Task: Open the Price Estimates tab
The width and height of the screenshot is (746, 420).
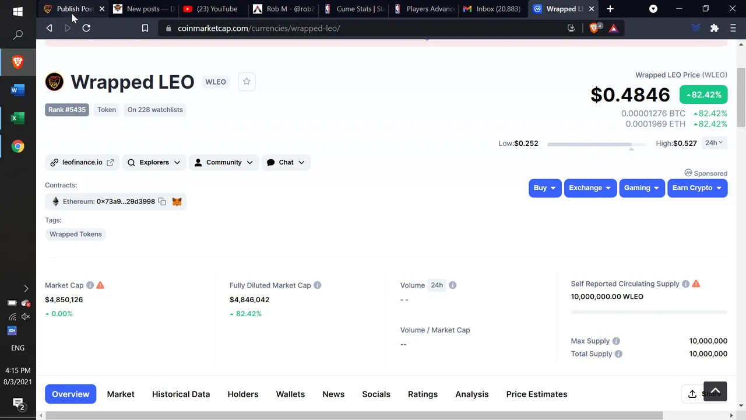Action: tap(537, 394)
